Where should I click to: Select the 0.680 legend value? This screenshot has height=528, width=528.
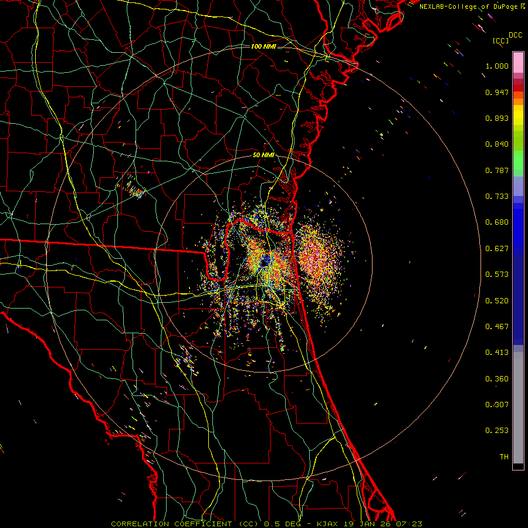point(497,222)
